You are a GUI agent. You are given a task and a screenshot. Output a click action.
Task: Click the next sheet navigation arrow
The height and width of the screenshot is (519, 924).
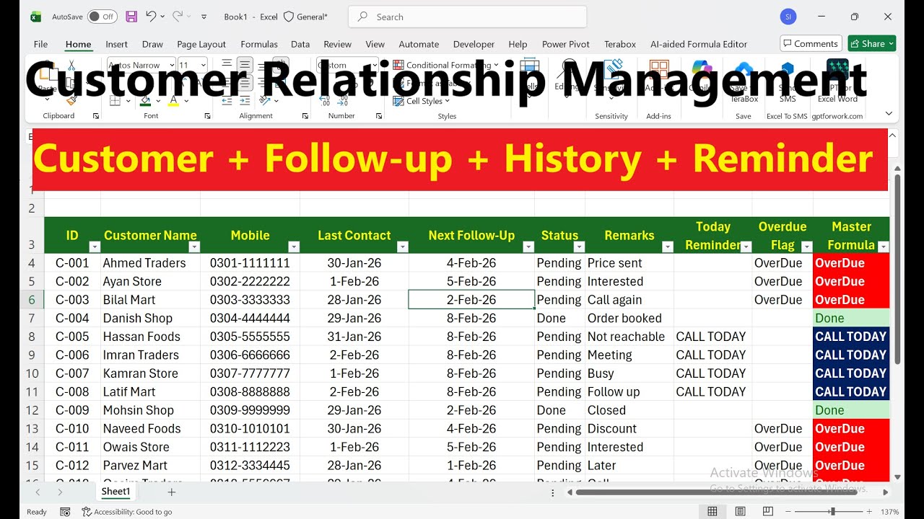[60, 492]
